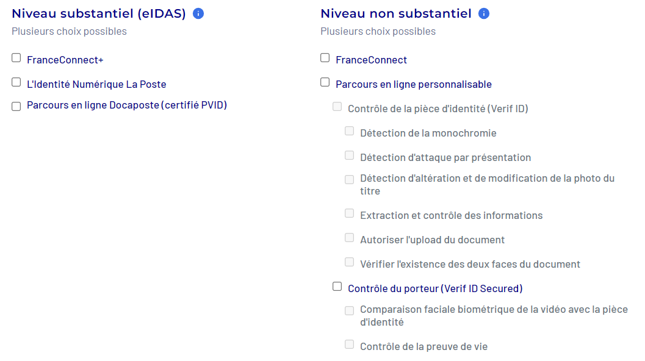This screenshot has width=645, height=361.
Task: Check Comparaison faciale biométrique de la vidéo
Action: coord(350,311)
